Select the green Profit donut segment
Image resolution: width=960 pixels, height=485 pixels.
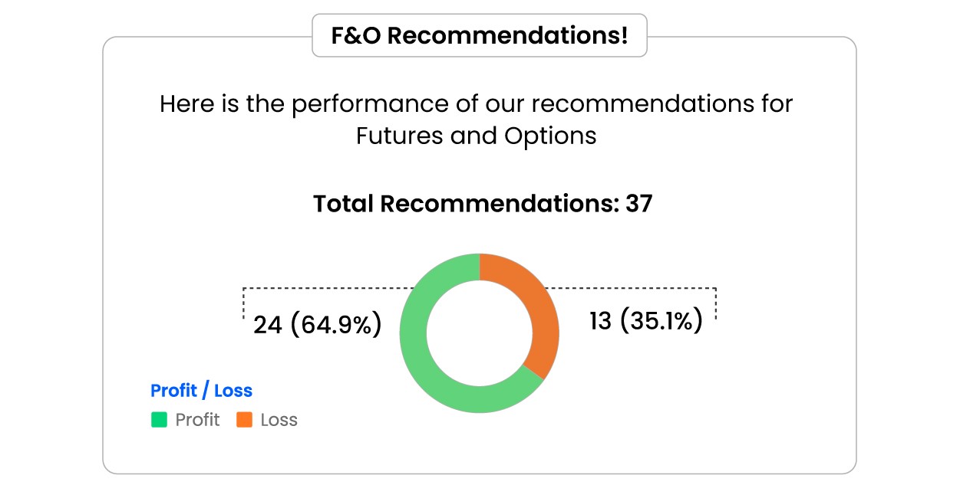(x=430, y=375)
